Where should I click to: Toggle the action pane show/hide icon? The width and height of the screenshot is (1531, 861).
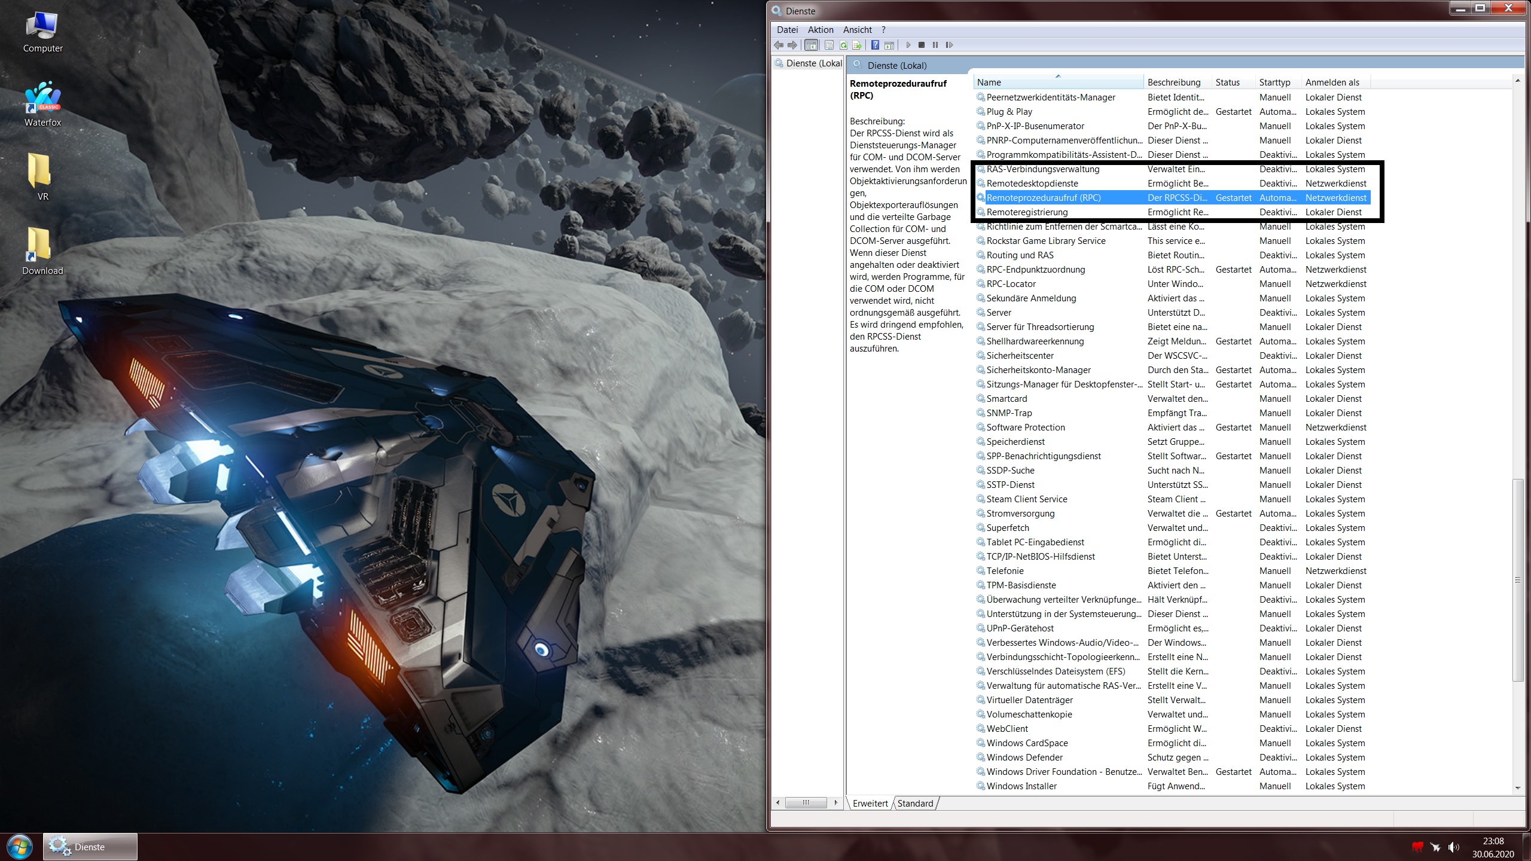coord(889,45)
